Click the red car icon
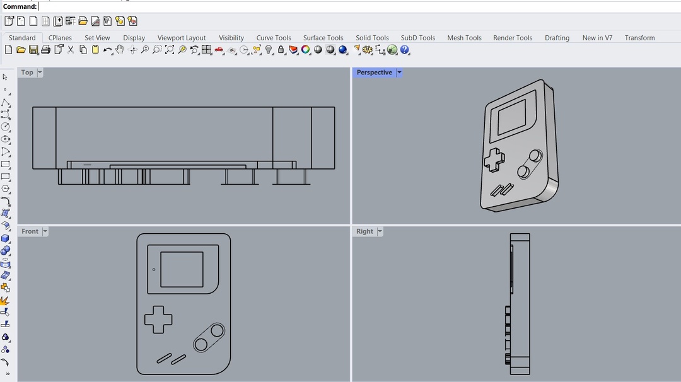 tap(219, 50)
